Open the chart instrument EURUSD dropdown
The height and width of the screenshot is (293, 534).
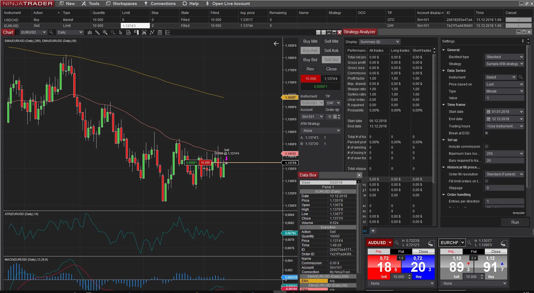33,32
